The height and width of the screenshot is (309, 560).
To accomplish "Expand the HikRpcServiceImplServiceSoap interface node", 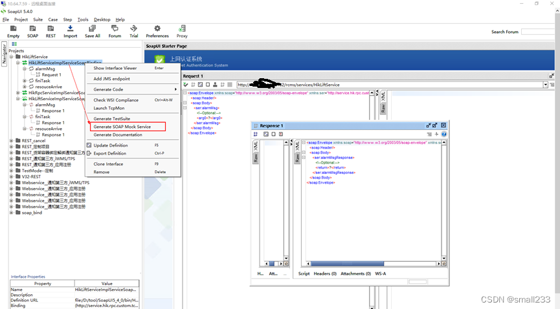I will [x=18, y=93].
